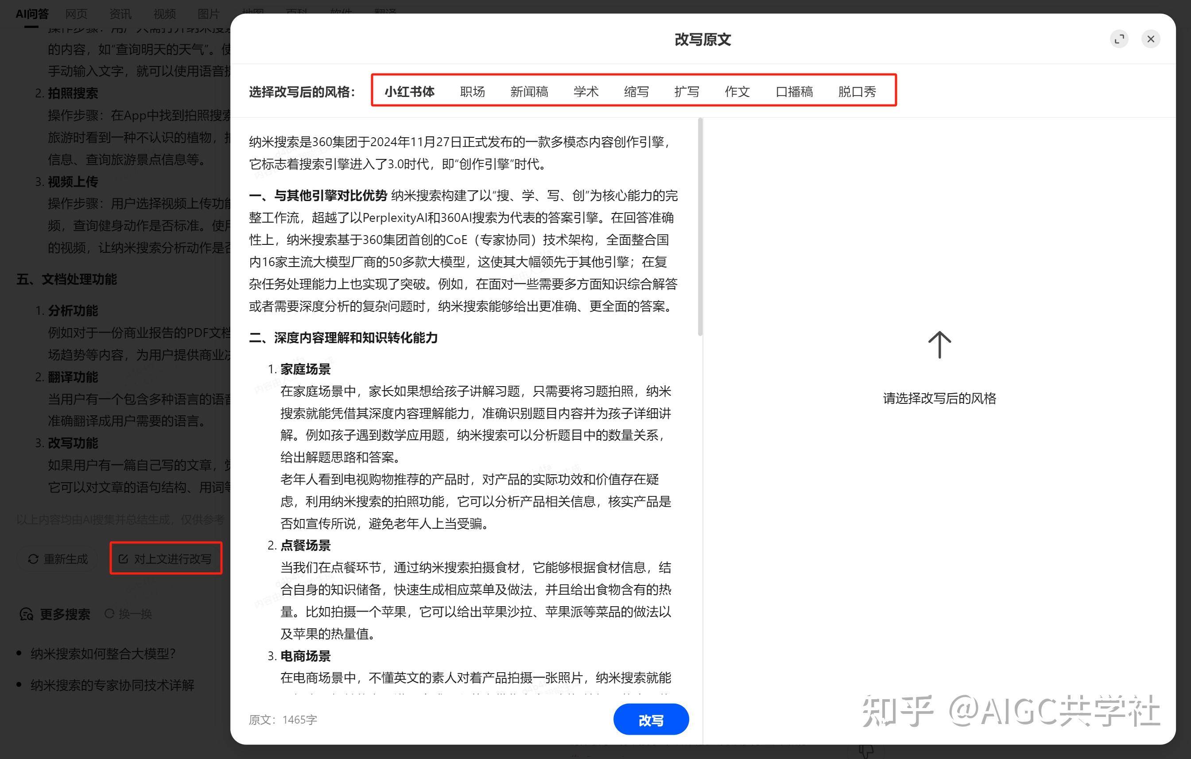This screenshot has width=1191, height=759.
Task: Choose the 脱口秀 rewrite style
Action: tap(857, 92)
